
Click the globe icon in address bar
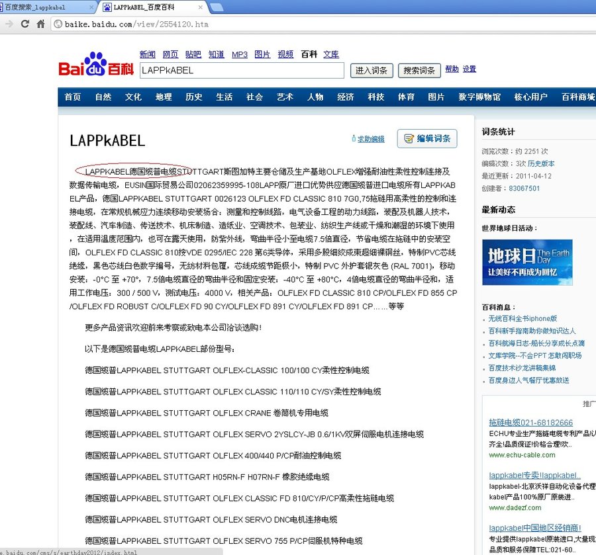point(58,24)
